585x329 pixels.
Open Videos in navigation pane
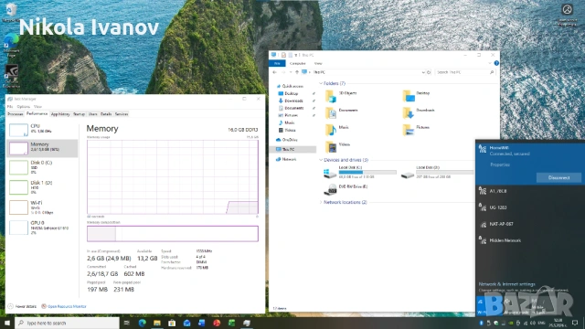click(x=287, y=130)
